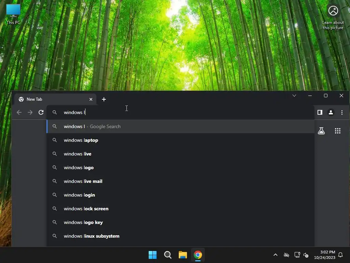The image size is (350, 263).
Task: Open the Google apps grid icon
Action: (338, 131)
